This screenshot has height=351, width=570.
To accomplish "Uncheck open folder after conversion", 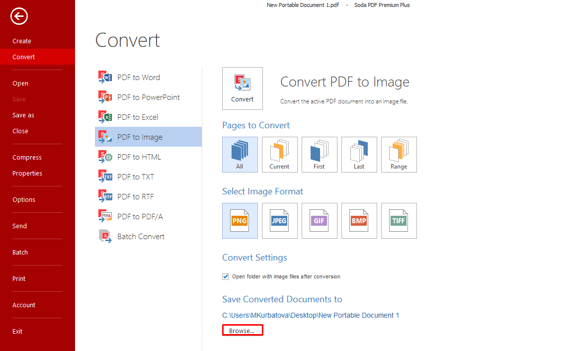I will coord(225,276).
